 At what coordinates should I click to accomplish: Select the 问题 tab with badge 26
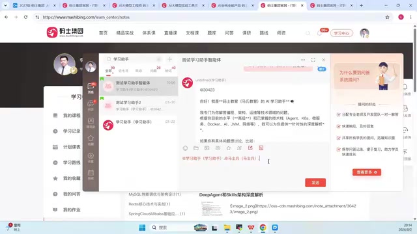154,71
